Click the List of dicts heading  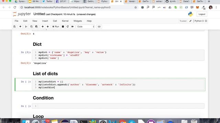point(45,74)
